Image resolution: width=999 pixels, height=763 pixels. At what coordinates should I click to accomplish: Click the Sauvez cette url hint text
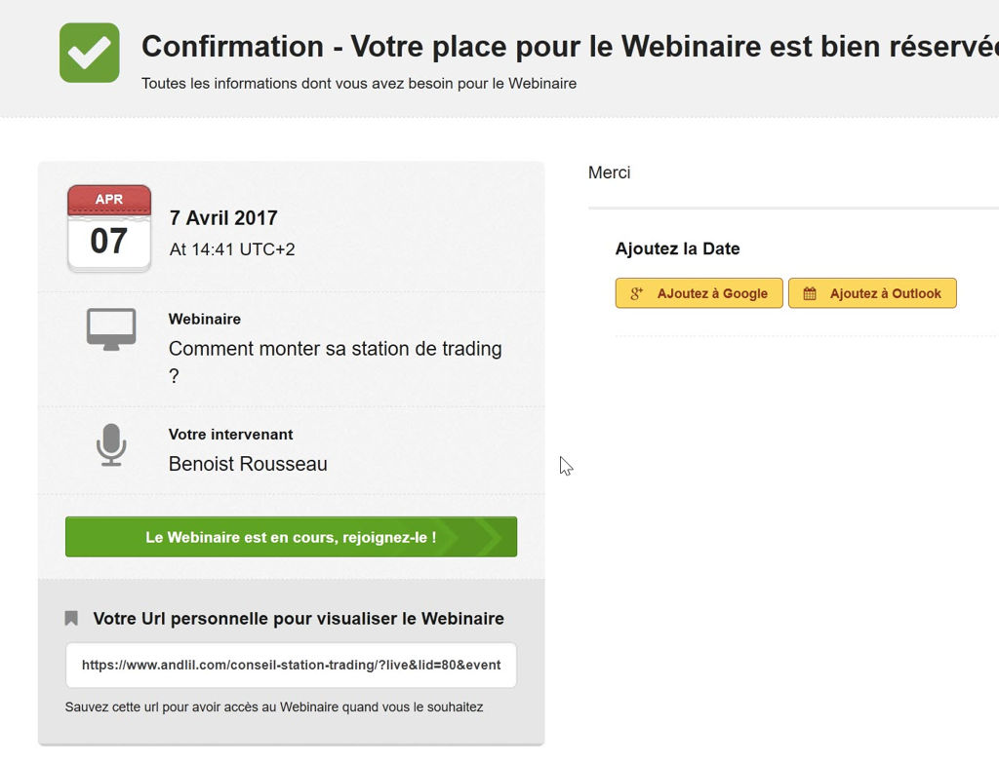tap(274, 706)
